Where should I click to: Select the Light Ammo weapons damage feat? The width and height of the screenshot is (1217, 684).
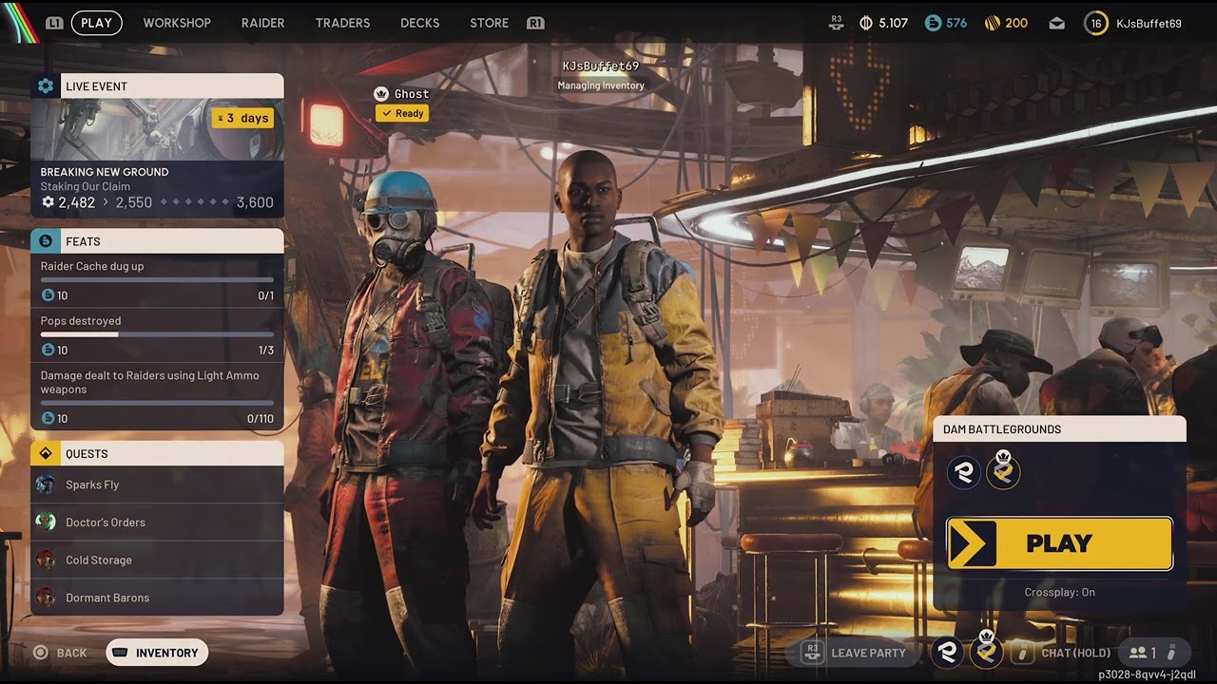157,396
